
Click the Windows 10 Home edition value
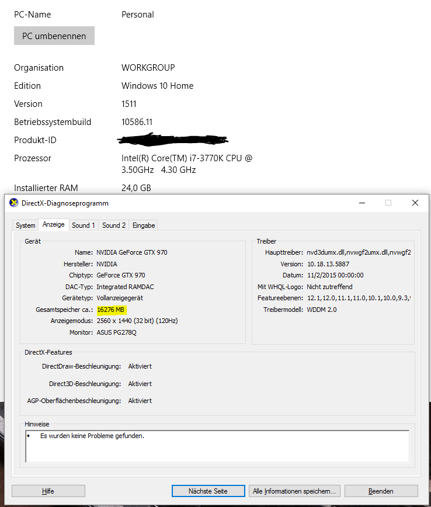point(158,86)
